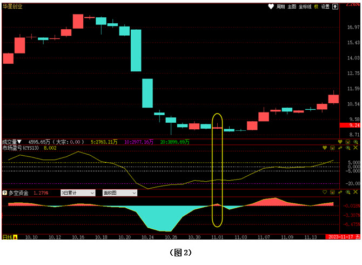
Task: Click the help icon before 多空资金
Action: tap(5, 193)
